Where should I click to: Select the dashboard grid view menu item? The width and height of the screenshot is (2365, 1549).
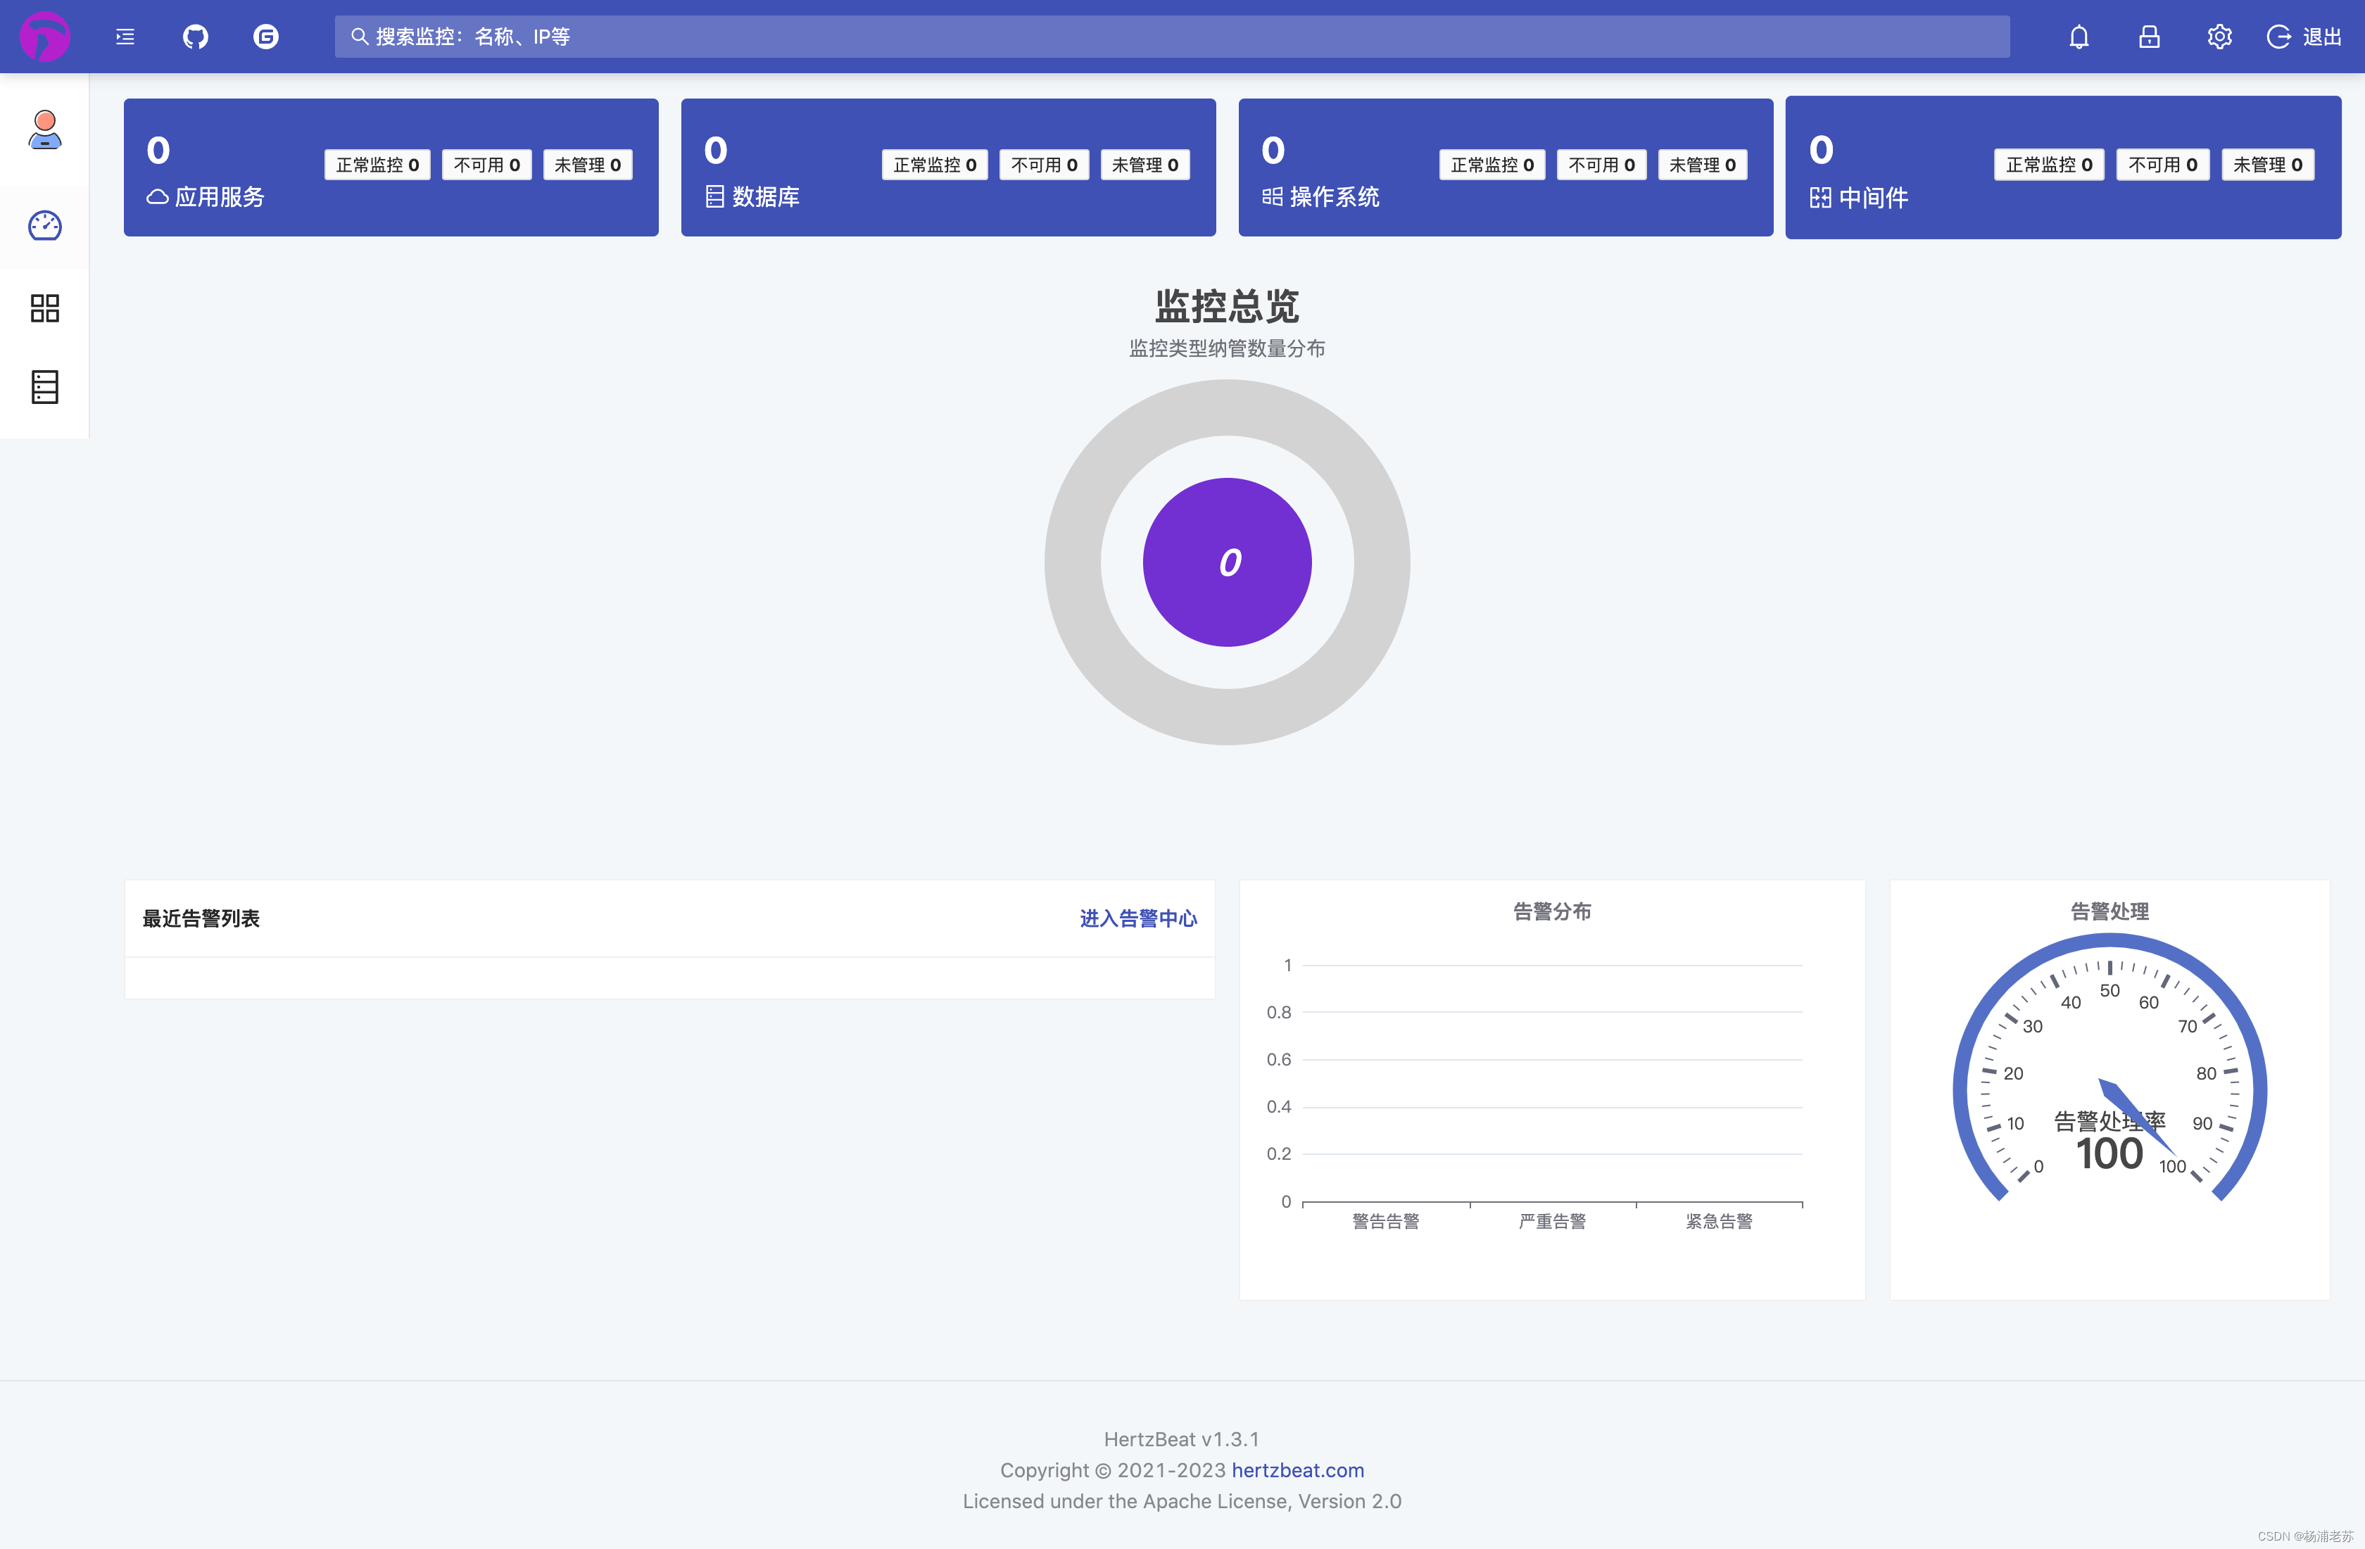pos(45,310)
